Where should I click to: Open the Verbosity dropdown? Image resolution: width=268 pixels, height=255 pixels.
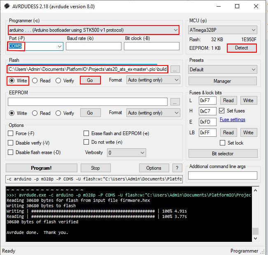coord(126,152)
